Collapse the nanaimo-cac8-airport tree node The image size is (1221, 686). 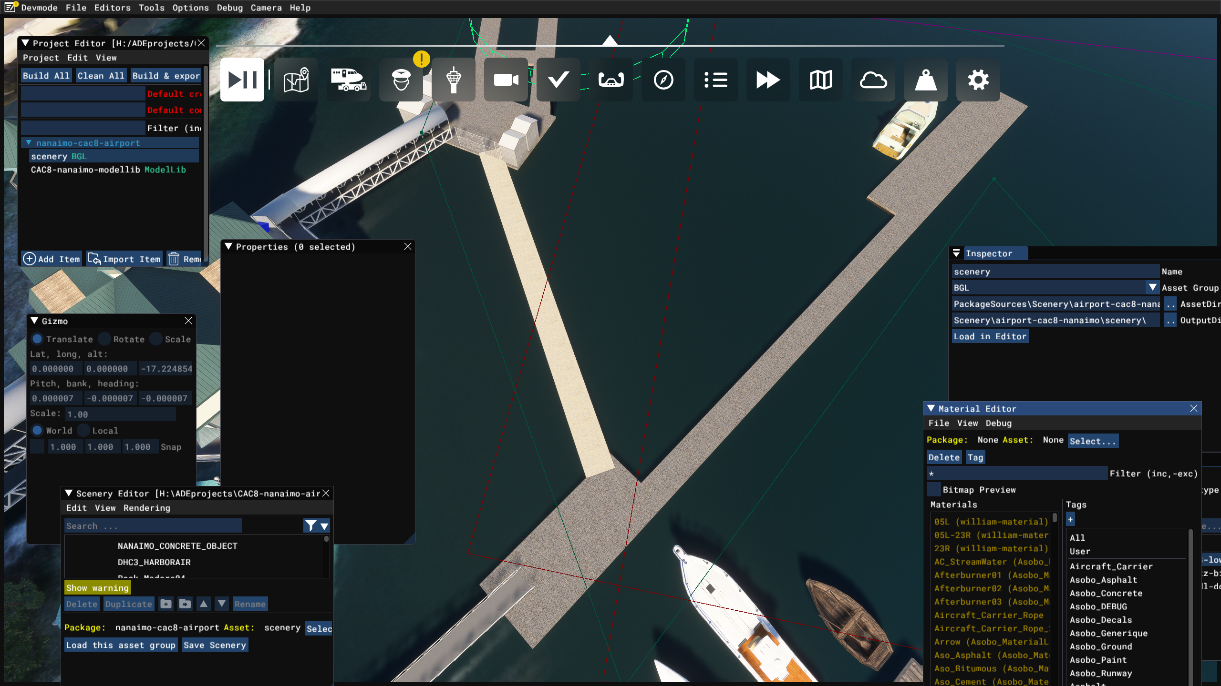pos(29,142)
